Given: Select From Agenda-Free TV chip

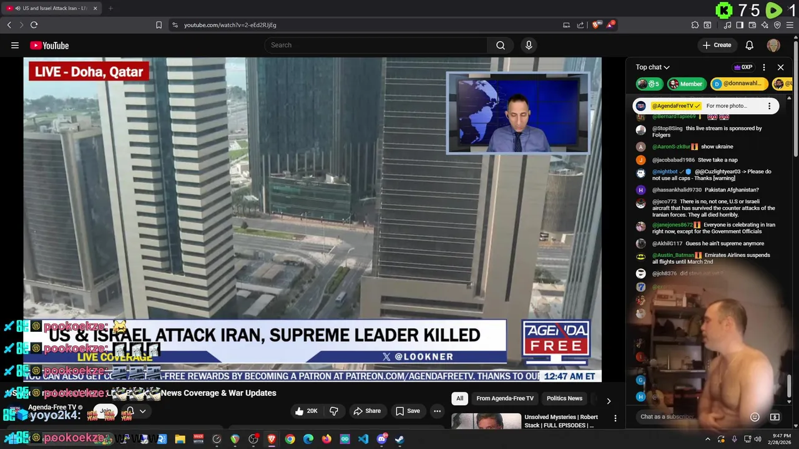Looking at the screenshot, I should tap(505, 398).
